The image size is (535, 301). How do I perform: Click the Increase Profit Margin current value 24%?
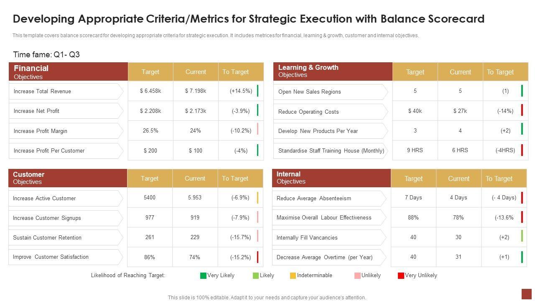[x=195, y=130]
